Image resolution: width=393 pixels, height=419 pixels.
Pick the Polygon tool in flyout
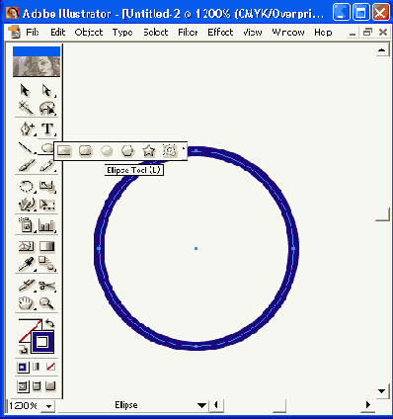coord(127,151)
